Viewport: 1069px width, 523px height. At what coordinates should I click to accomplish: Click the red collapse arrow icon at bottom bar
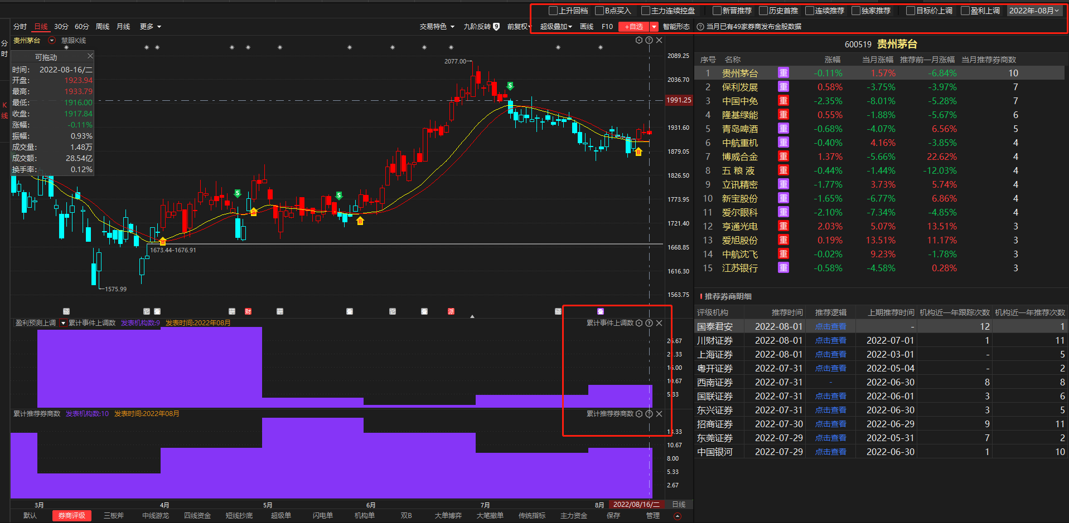point(678,516)
